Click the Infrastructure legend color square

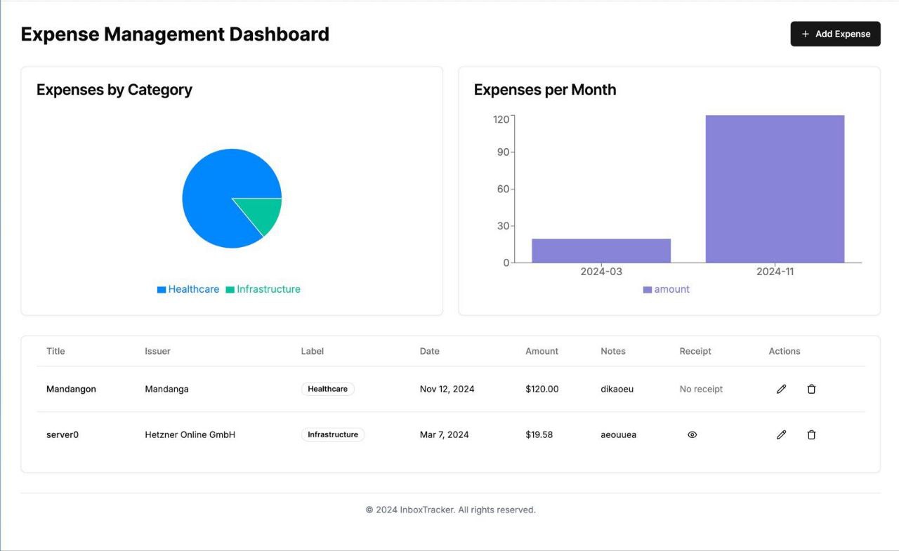pyautogui.click(x=230, y=290)
